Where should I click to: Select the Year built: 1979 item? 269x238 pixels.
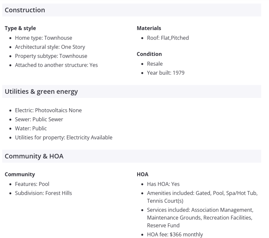tap(166, 73)
